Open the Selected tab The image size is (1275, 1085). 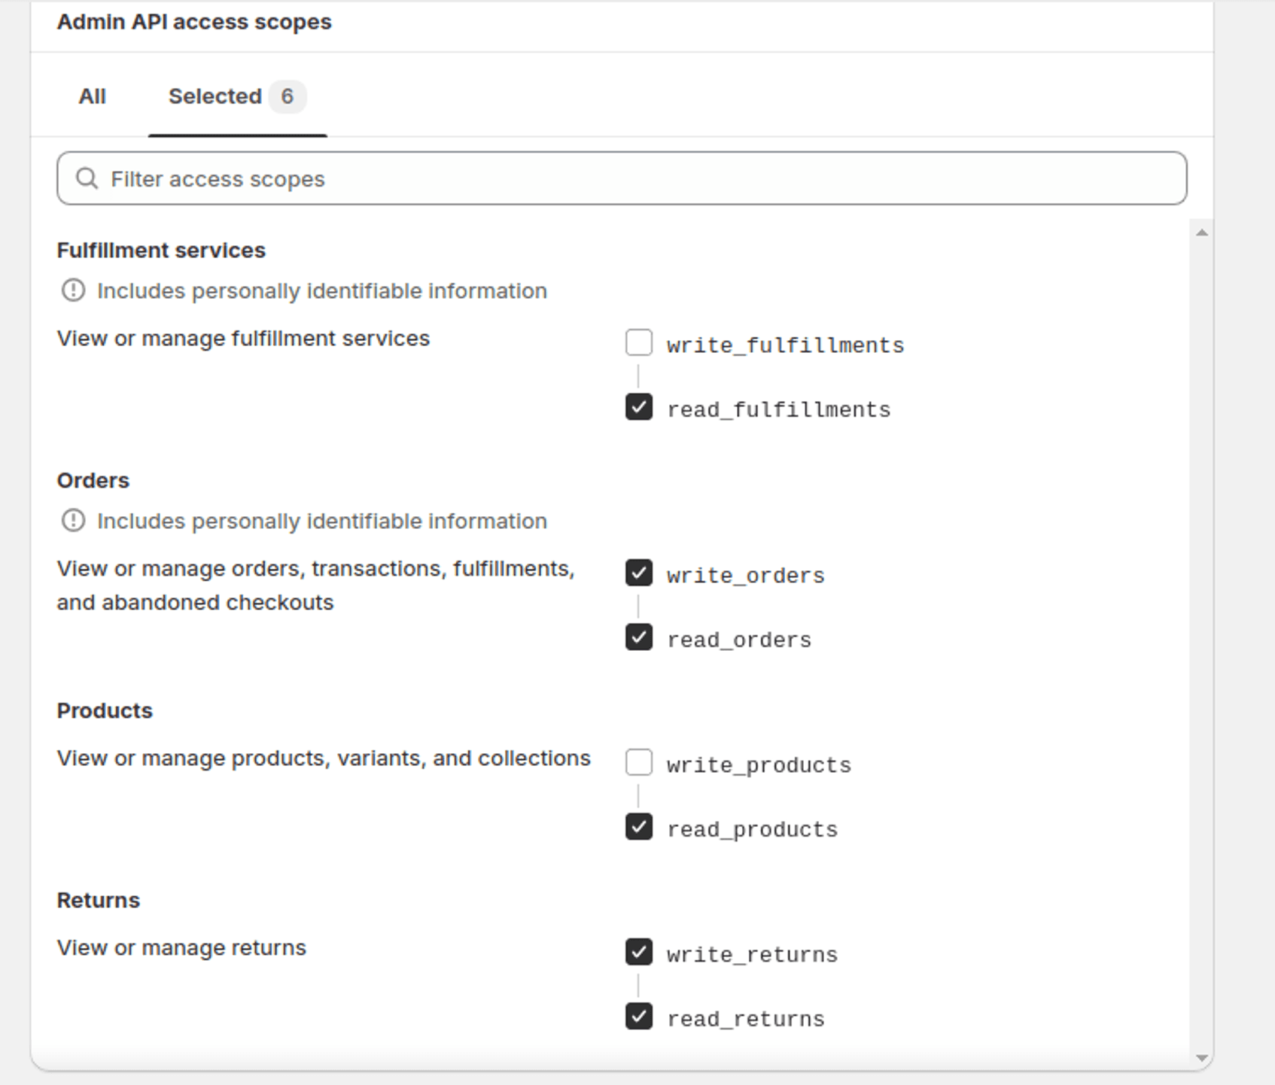[x=215, y=96]
